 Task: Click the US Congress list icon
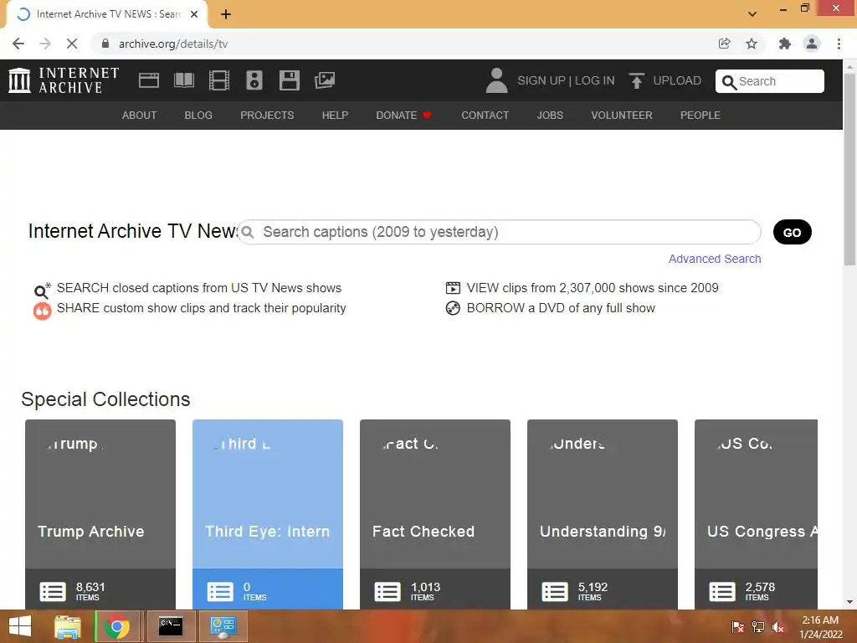point(722,592)
